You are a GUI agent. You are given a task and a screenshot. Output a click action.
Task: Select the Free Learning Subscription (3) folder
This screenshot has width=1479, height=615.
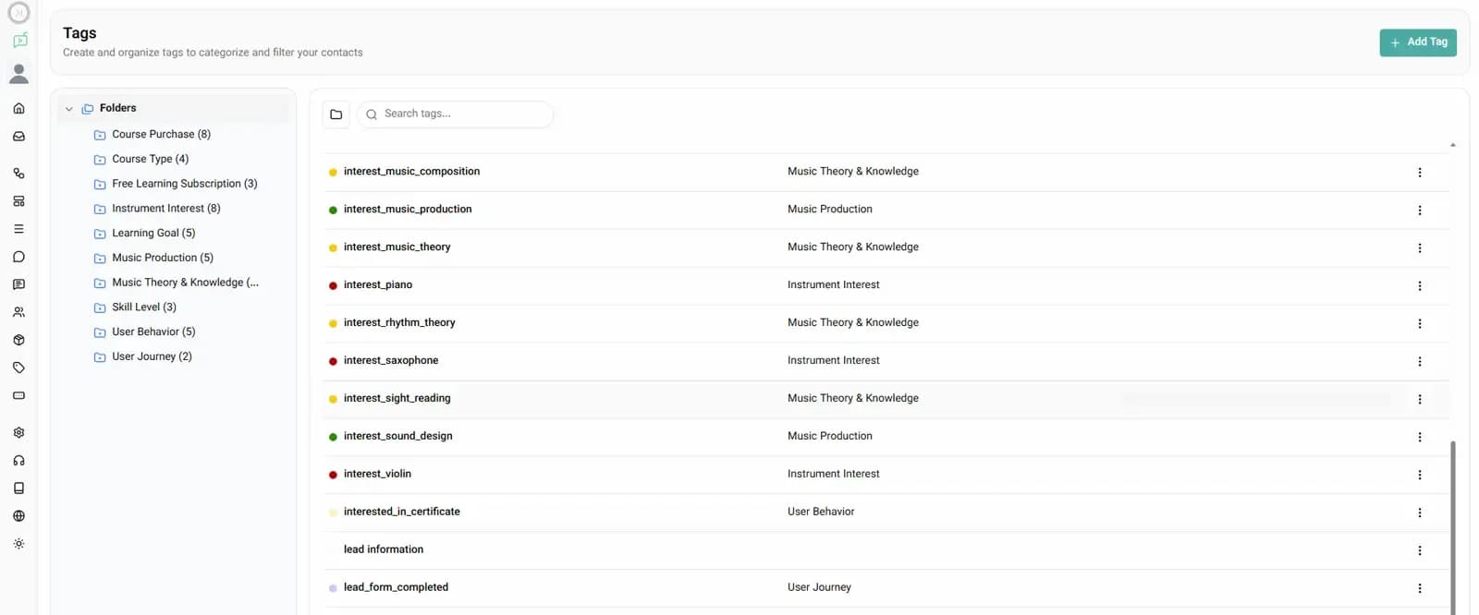pyautogui.click(x=176, y=184)
